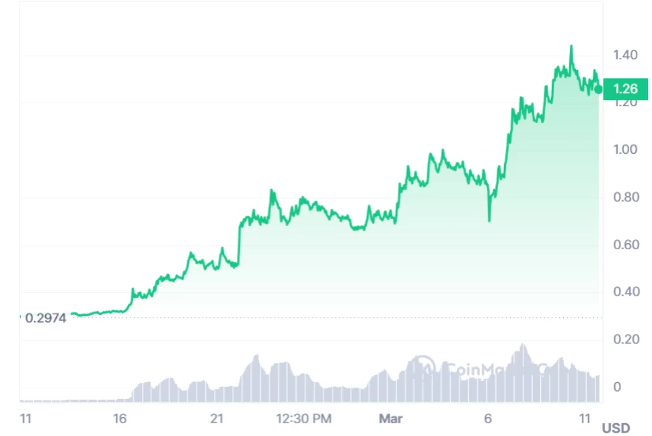Click the green 1.26 price tag
This screenshot has height=436, width=652.
626,89
